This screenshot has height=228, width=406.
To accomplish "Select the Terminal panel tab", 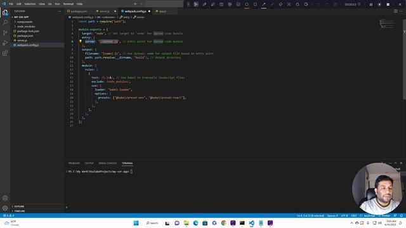I will [x=127, y=163].
